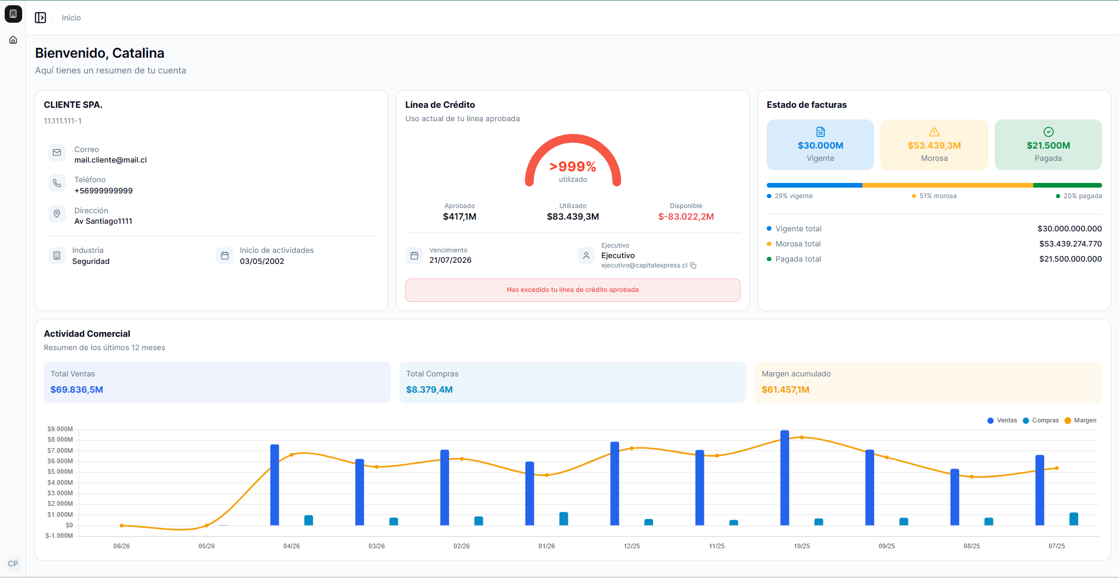
Task: Click the green pagada segment of invoice bar
Action: (x=1068, y=185)
